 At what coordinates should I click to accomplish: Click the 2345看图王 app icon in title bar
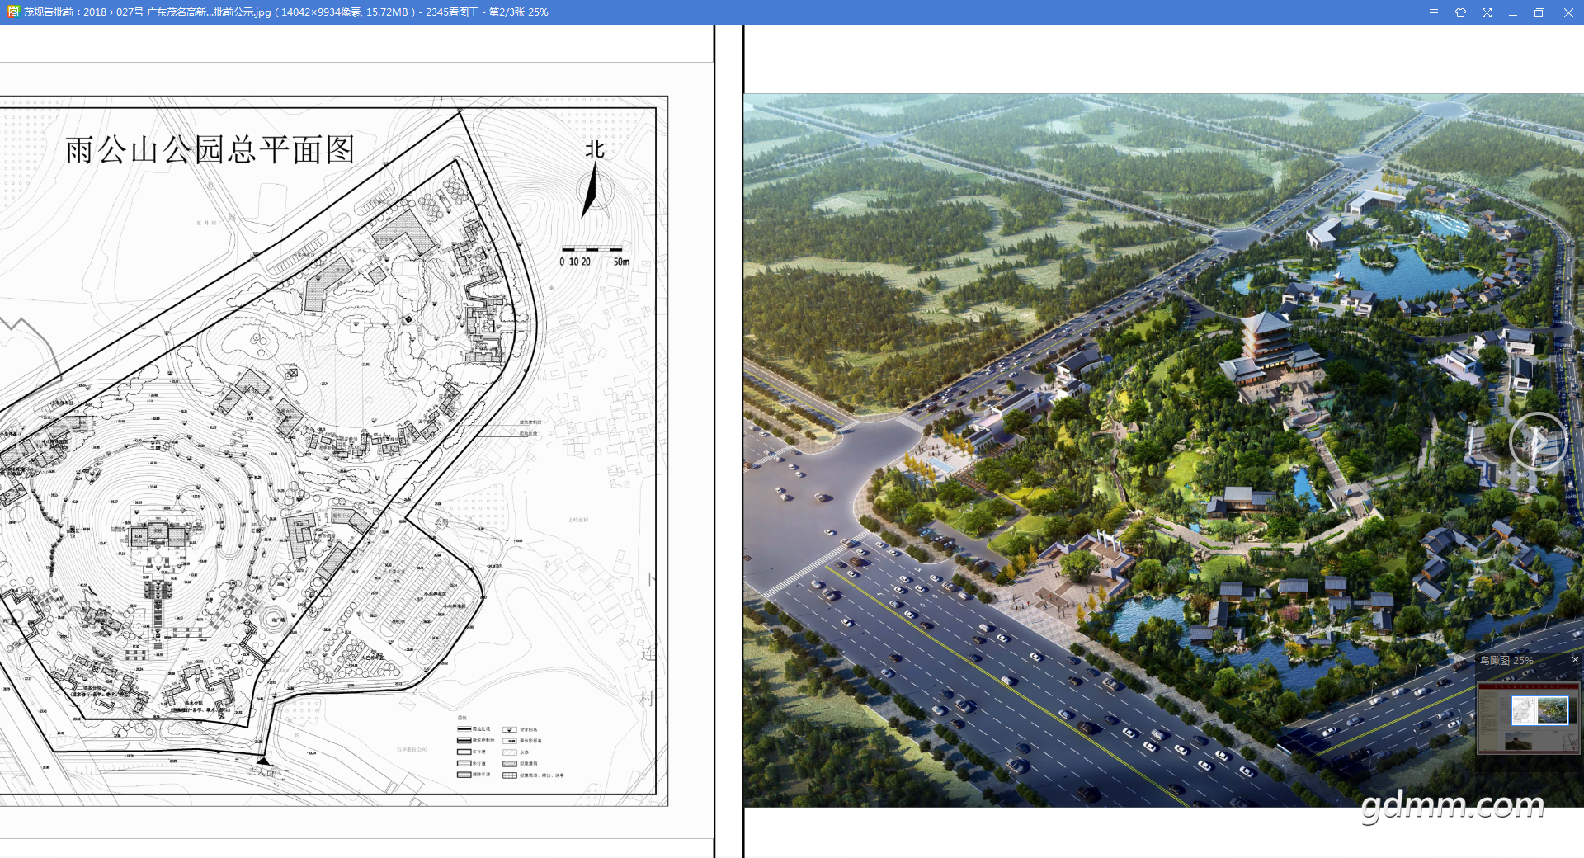12,12
